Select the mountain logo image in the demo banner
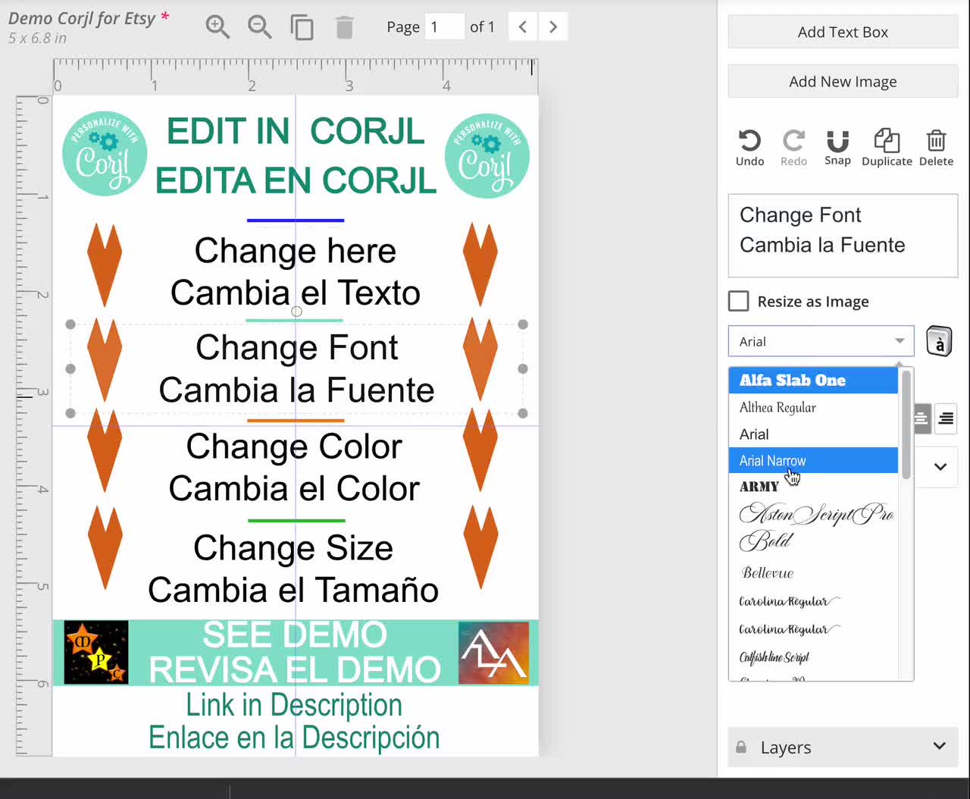The height and width of the screenshot is (799, 970). (493, 653)
